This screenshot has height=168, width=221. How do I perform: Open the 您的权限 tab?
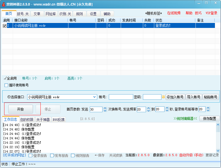(x=27, y=120)
